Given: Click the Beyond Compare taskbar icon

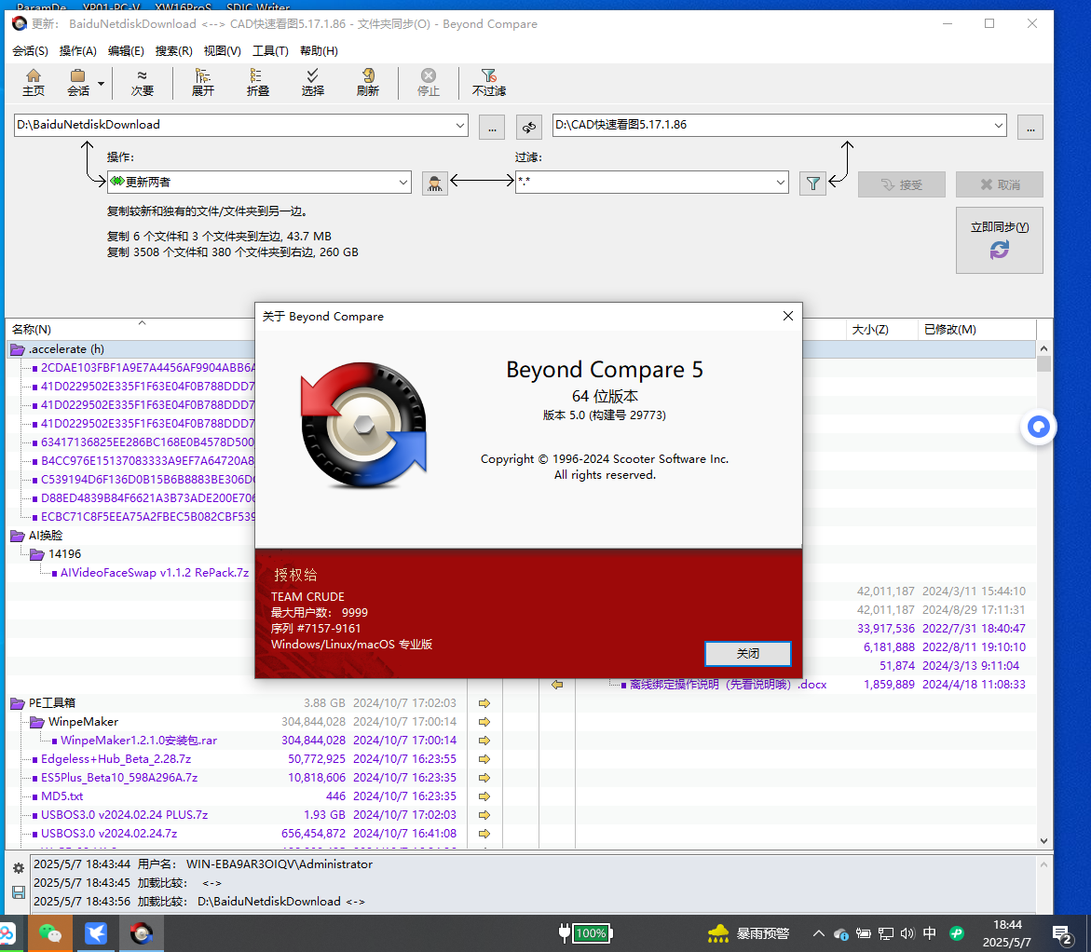Looking at the screenshot, I should [142, 933].
